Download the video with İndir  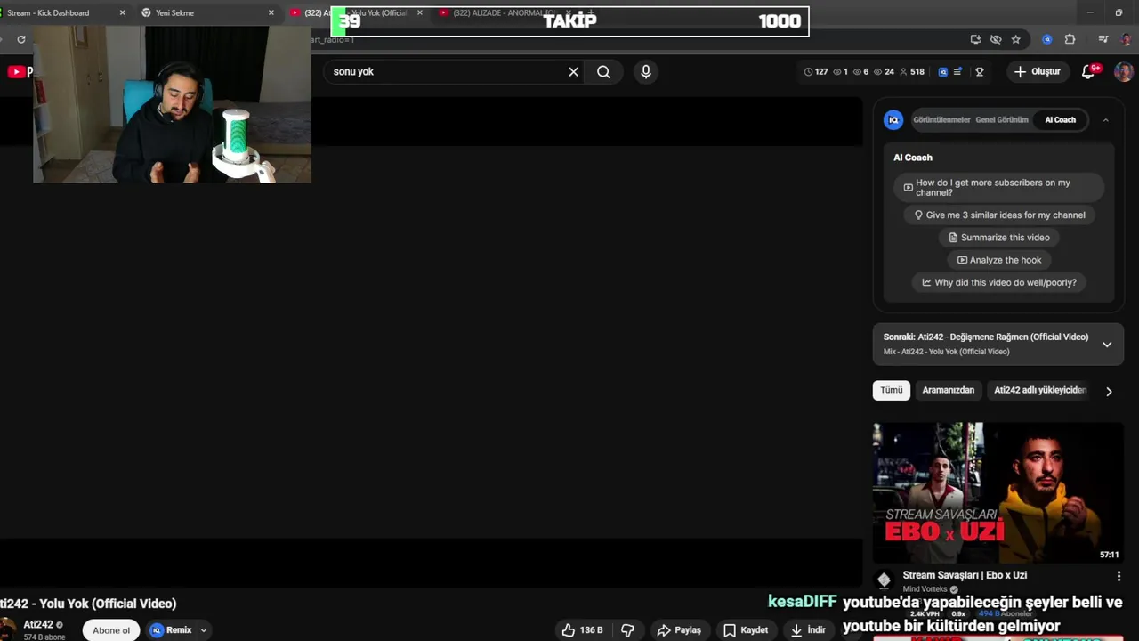[808, 630]
